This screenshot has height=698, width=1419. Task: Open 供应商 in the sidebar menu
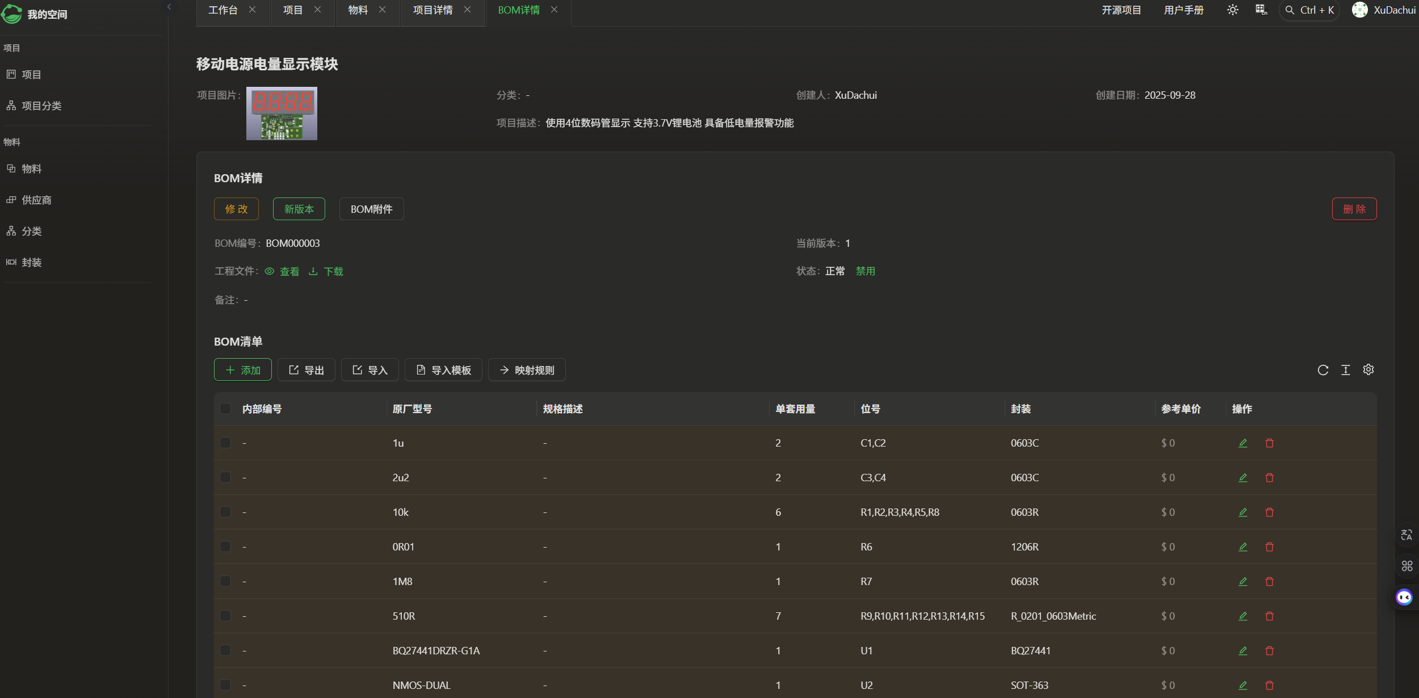(36, 200)
